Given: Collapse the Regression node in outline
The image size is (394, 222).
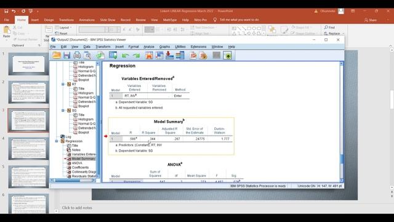Looking at the screenshot, I should (57, 141).
